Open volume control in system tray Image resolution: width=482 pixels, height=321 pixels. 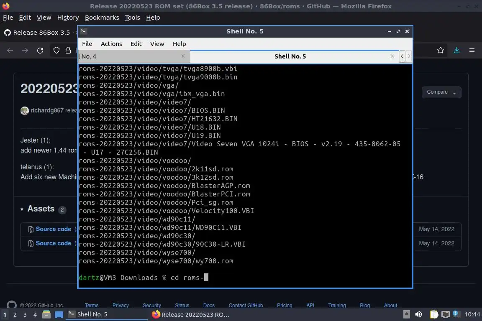(418, 314)
